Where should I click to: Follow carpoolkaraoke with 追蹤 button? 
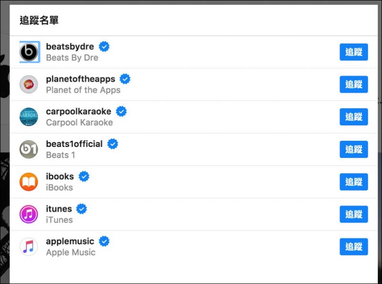(354, 117)
